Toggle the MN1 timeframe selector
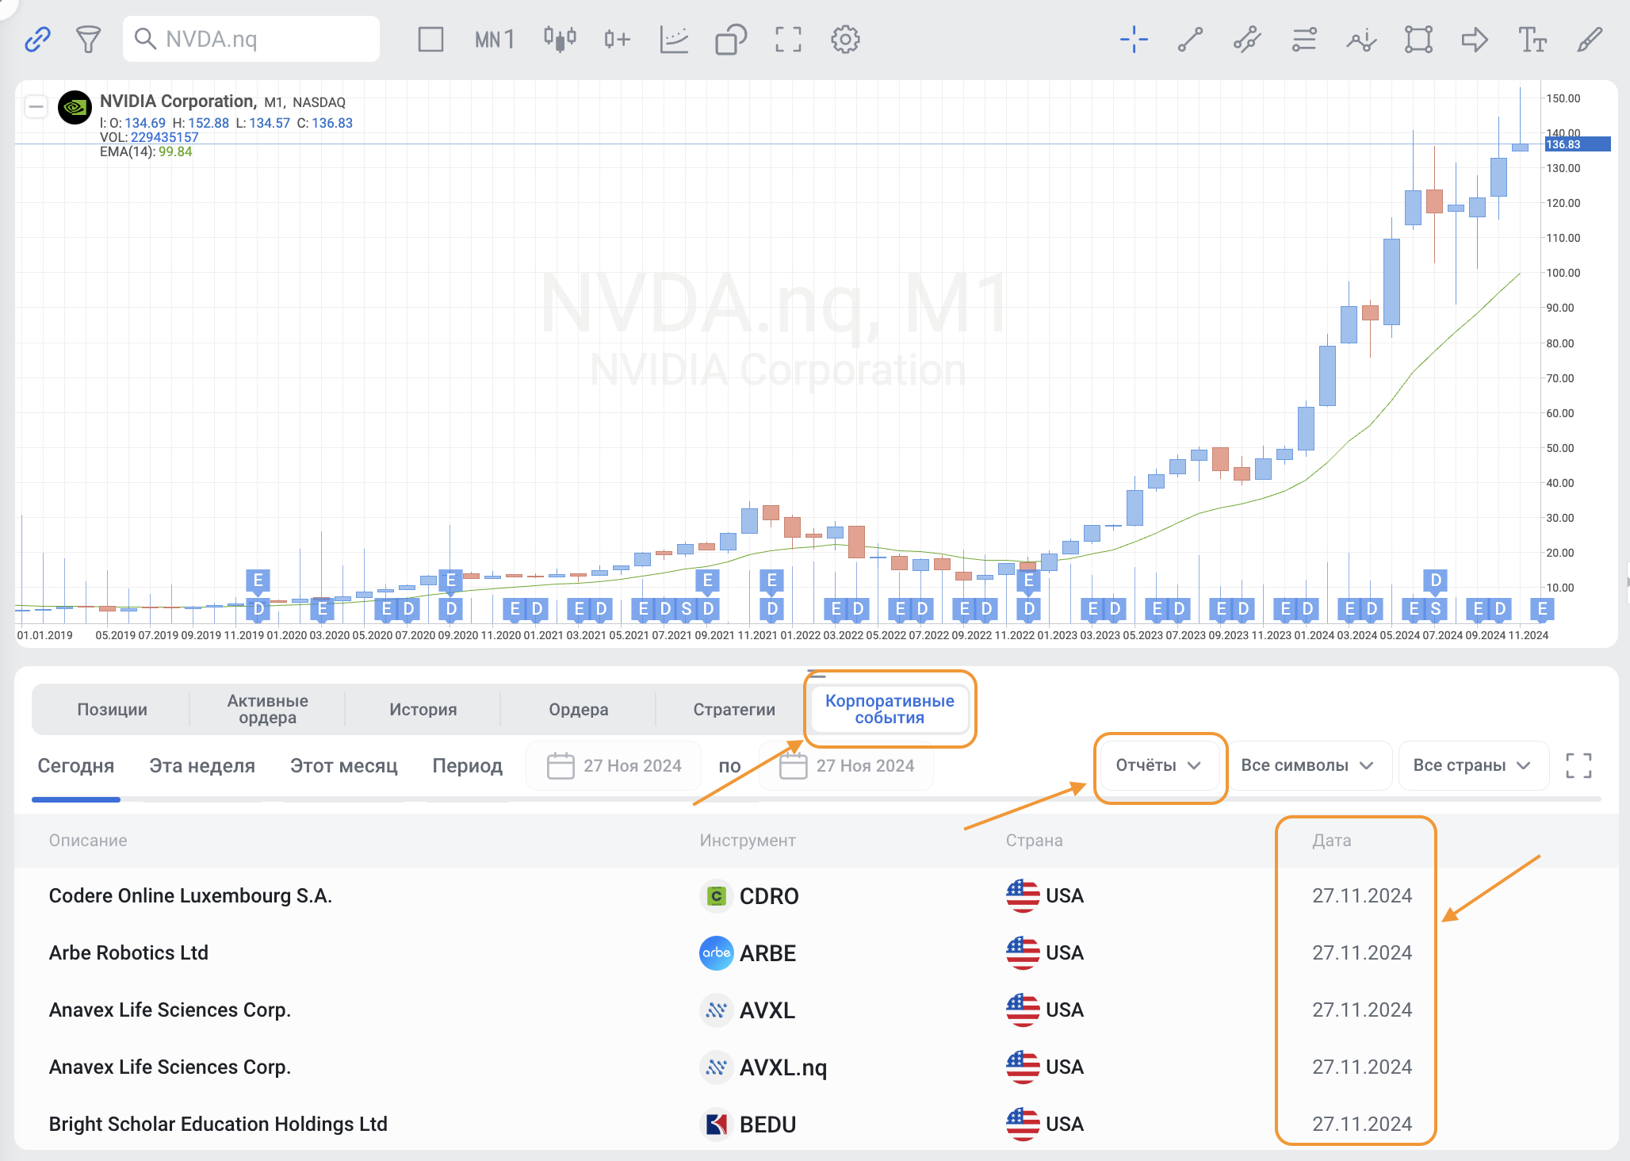This screenshot has width=1630, height=1161. point(495,39)
